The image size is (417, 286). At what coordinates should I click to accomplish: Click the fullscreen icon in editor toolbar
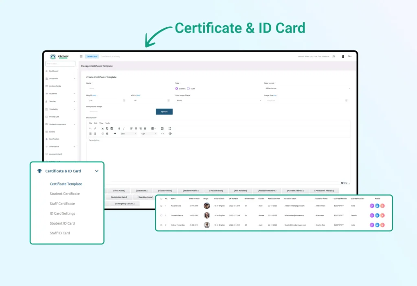pos(170,129)
